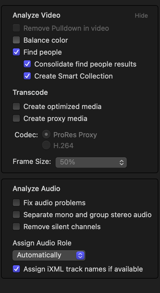This screenshot has height=293, width=160.
Task: Check the Create proxy media box
Action: 16,119
